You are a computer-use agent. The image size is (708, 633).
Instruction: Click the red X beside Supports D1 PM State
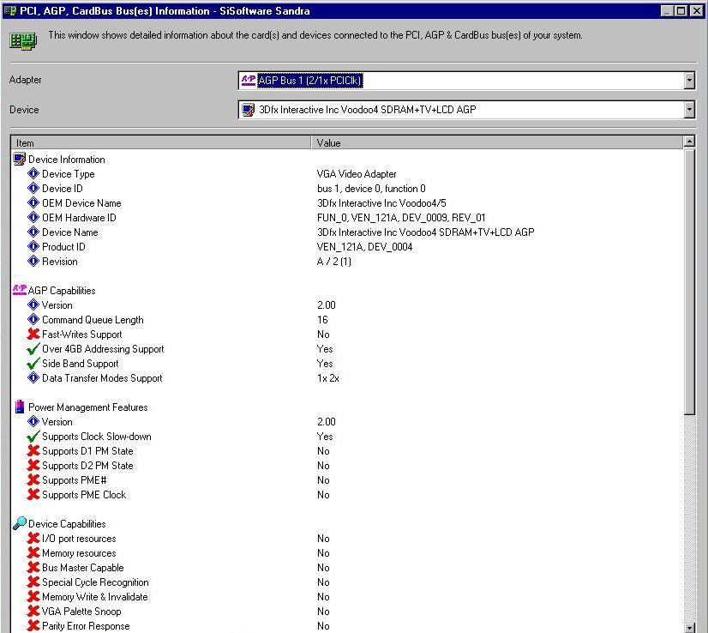point(33,450)
